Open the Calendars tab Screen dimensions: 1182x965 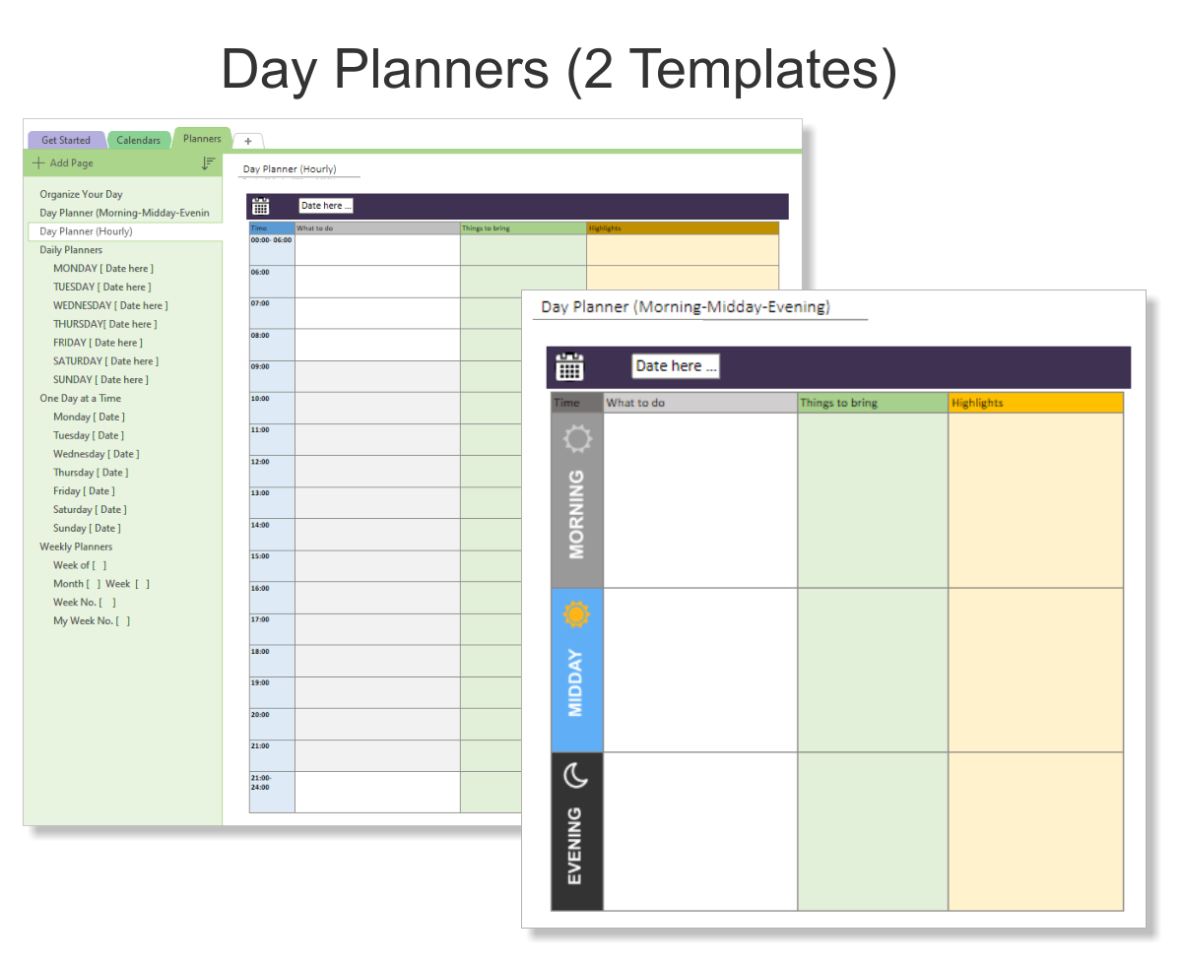tap(139, 140)
